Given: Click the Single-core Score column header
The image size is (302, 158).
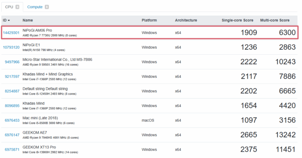Looking at the screenshot, I should coord(237,20).
